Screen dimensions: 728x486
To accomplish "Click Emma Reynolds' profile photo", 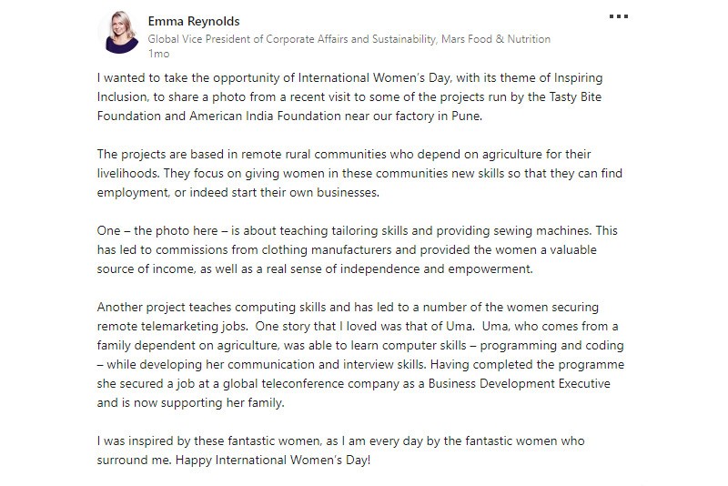I will (x=119, y=32).
